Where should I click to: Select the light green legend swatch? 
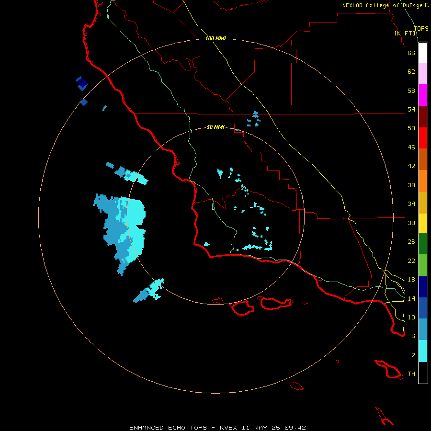coord(423,265)
